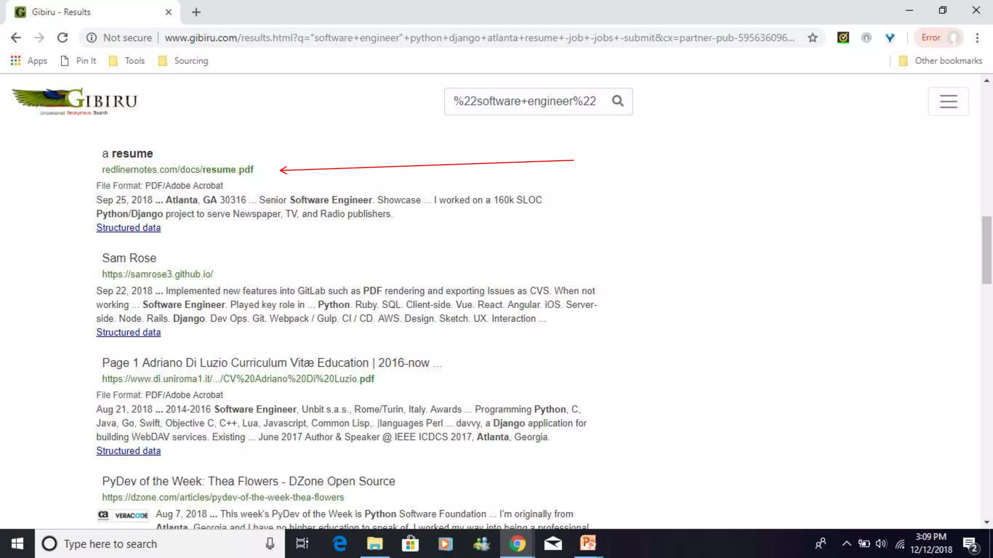The height and width of the screenshot is (558, 993).
Task: Click the Gibiru search magnifier icon
Action: [x=617, y=101]
